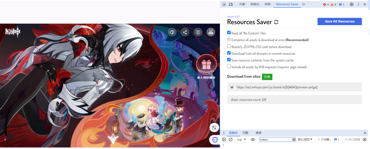Click the purple robot assistant floating icon
The height and width of the screenshot is (149, 370).
point(215,139)
